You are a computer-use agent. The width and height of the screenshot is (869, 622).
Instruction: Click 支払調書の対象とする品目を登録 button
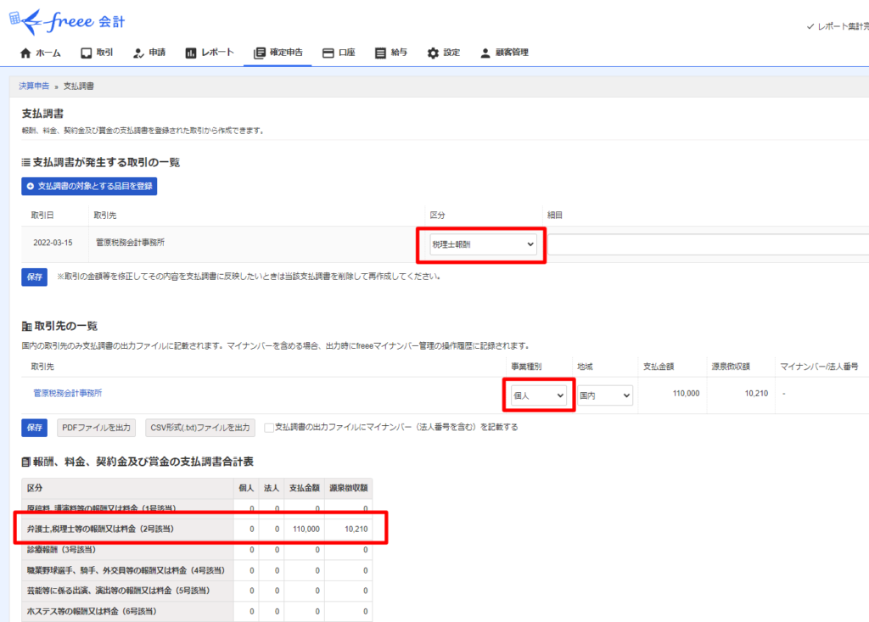tap(89, 186)
